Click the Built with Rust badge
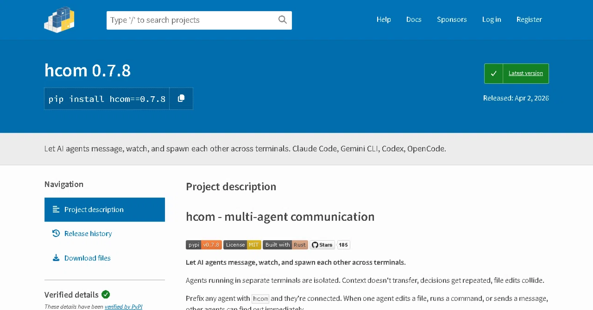This screenshot has height=310, width=593. coord(285,245)
